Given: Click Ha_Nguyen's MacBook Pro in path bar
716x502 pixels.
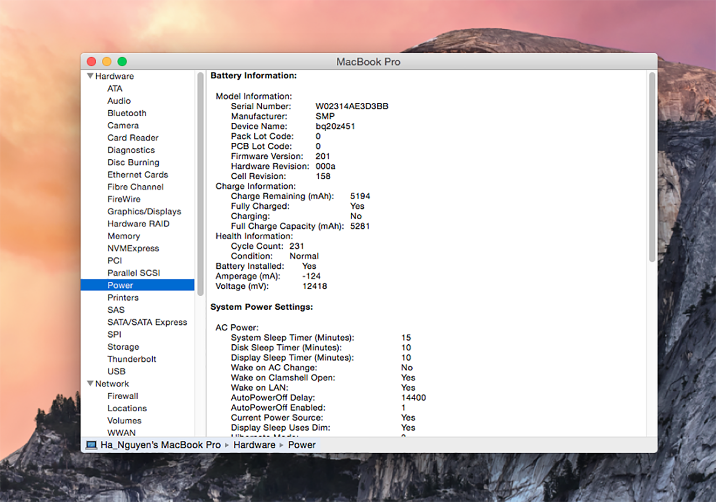Looking at the screenshot, I should 160,445.
